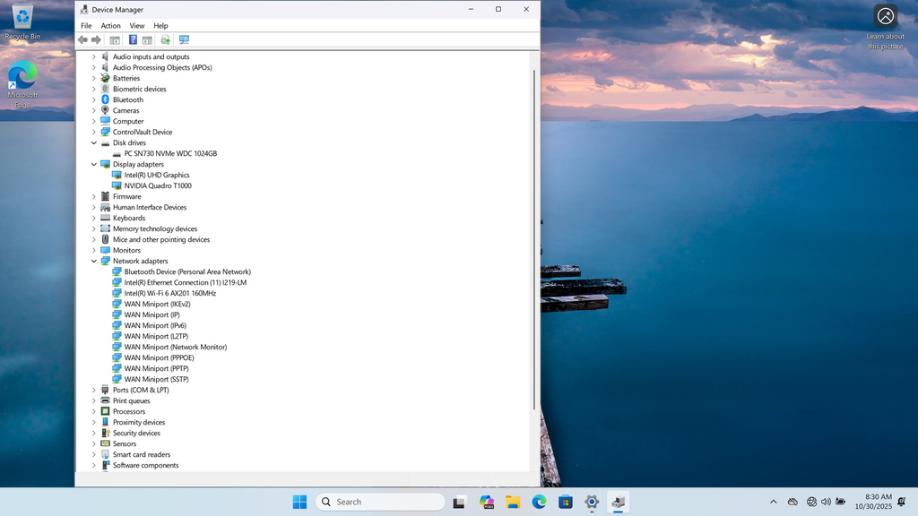This screenshot has height=516, width=918.
Task: Click the taskbar Search box
Action: 381,502
